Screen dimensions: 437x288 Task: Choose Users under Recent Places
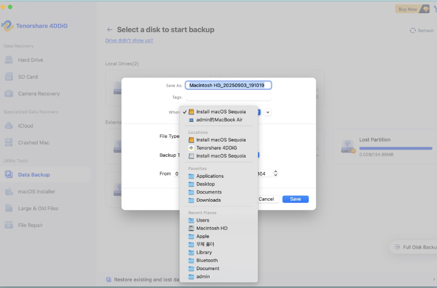(219, 220)
